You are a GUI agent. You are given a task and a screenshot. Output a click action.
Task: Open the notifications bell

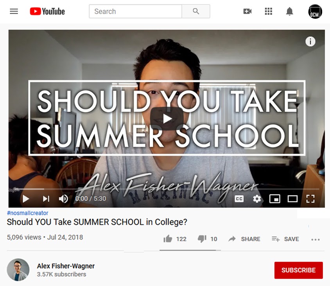tap(290, 11)
